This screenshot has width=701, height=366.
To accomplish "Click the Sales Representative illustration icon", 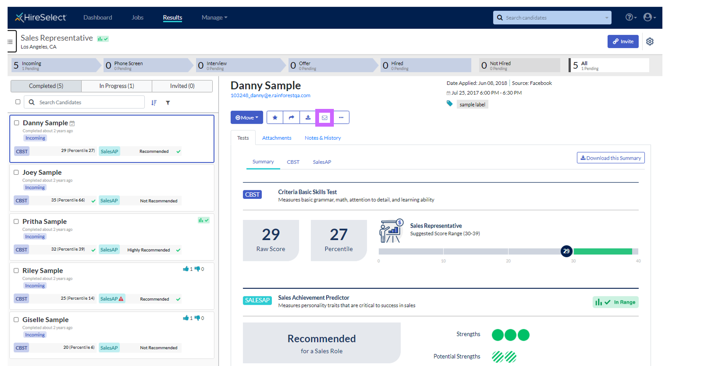I will [391, 231].
